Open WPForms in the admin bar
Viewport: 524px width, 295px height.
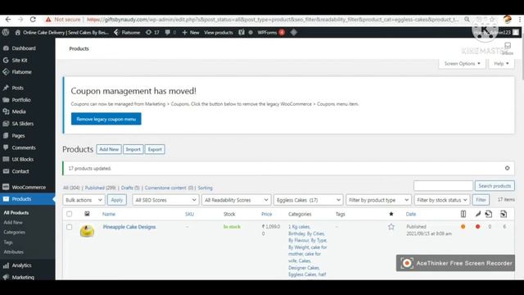pos(270,33)
